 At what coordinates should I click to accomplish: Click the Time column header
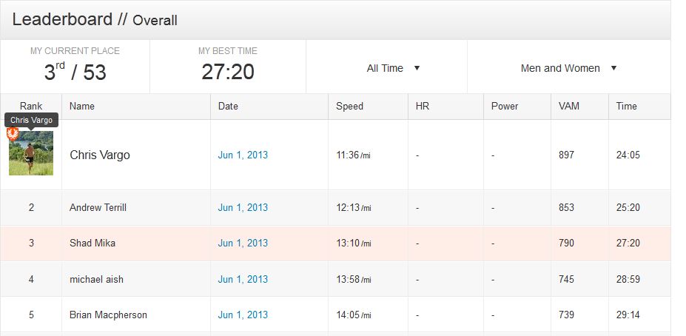[627, 107]
